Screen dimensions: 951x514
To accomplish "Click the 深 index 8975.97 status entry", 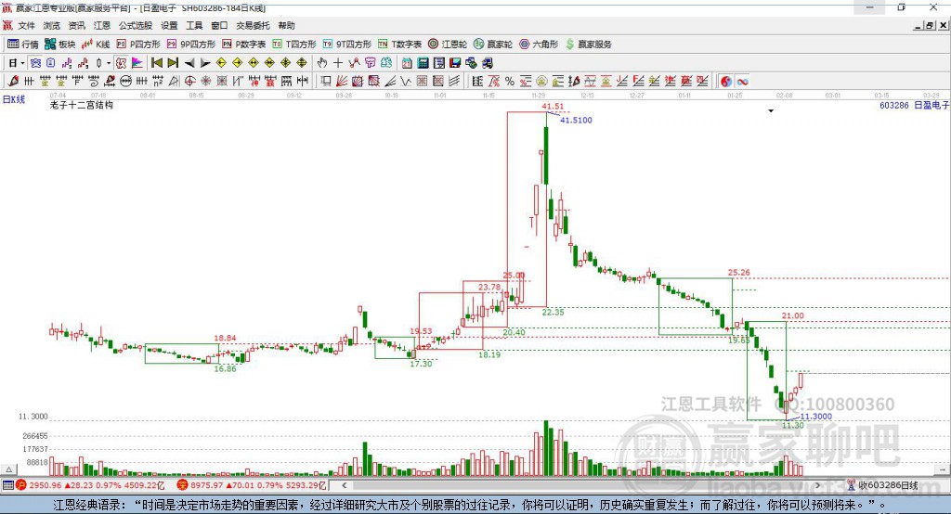I will (x=252, y=485).
